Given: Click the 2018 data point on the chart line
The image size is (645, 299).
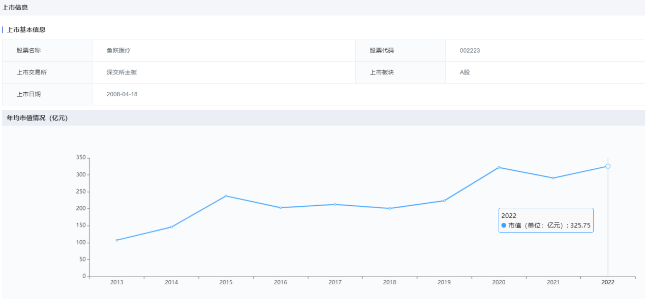Looking at the screenshot, I should (x=389, y=208).
